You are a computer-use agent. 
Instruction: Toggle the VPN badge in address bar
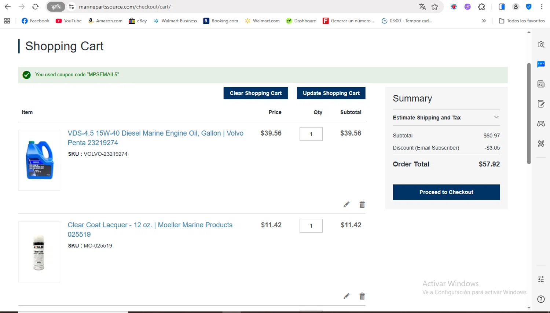[56, 7]
